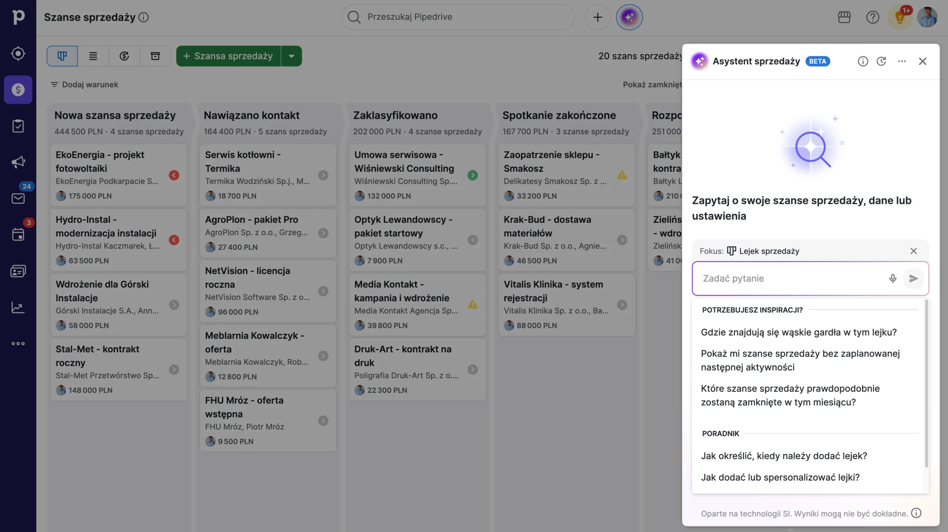The image size is (948, 532).
Task: Switch to forecast view
Action: 124,56
